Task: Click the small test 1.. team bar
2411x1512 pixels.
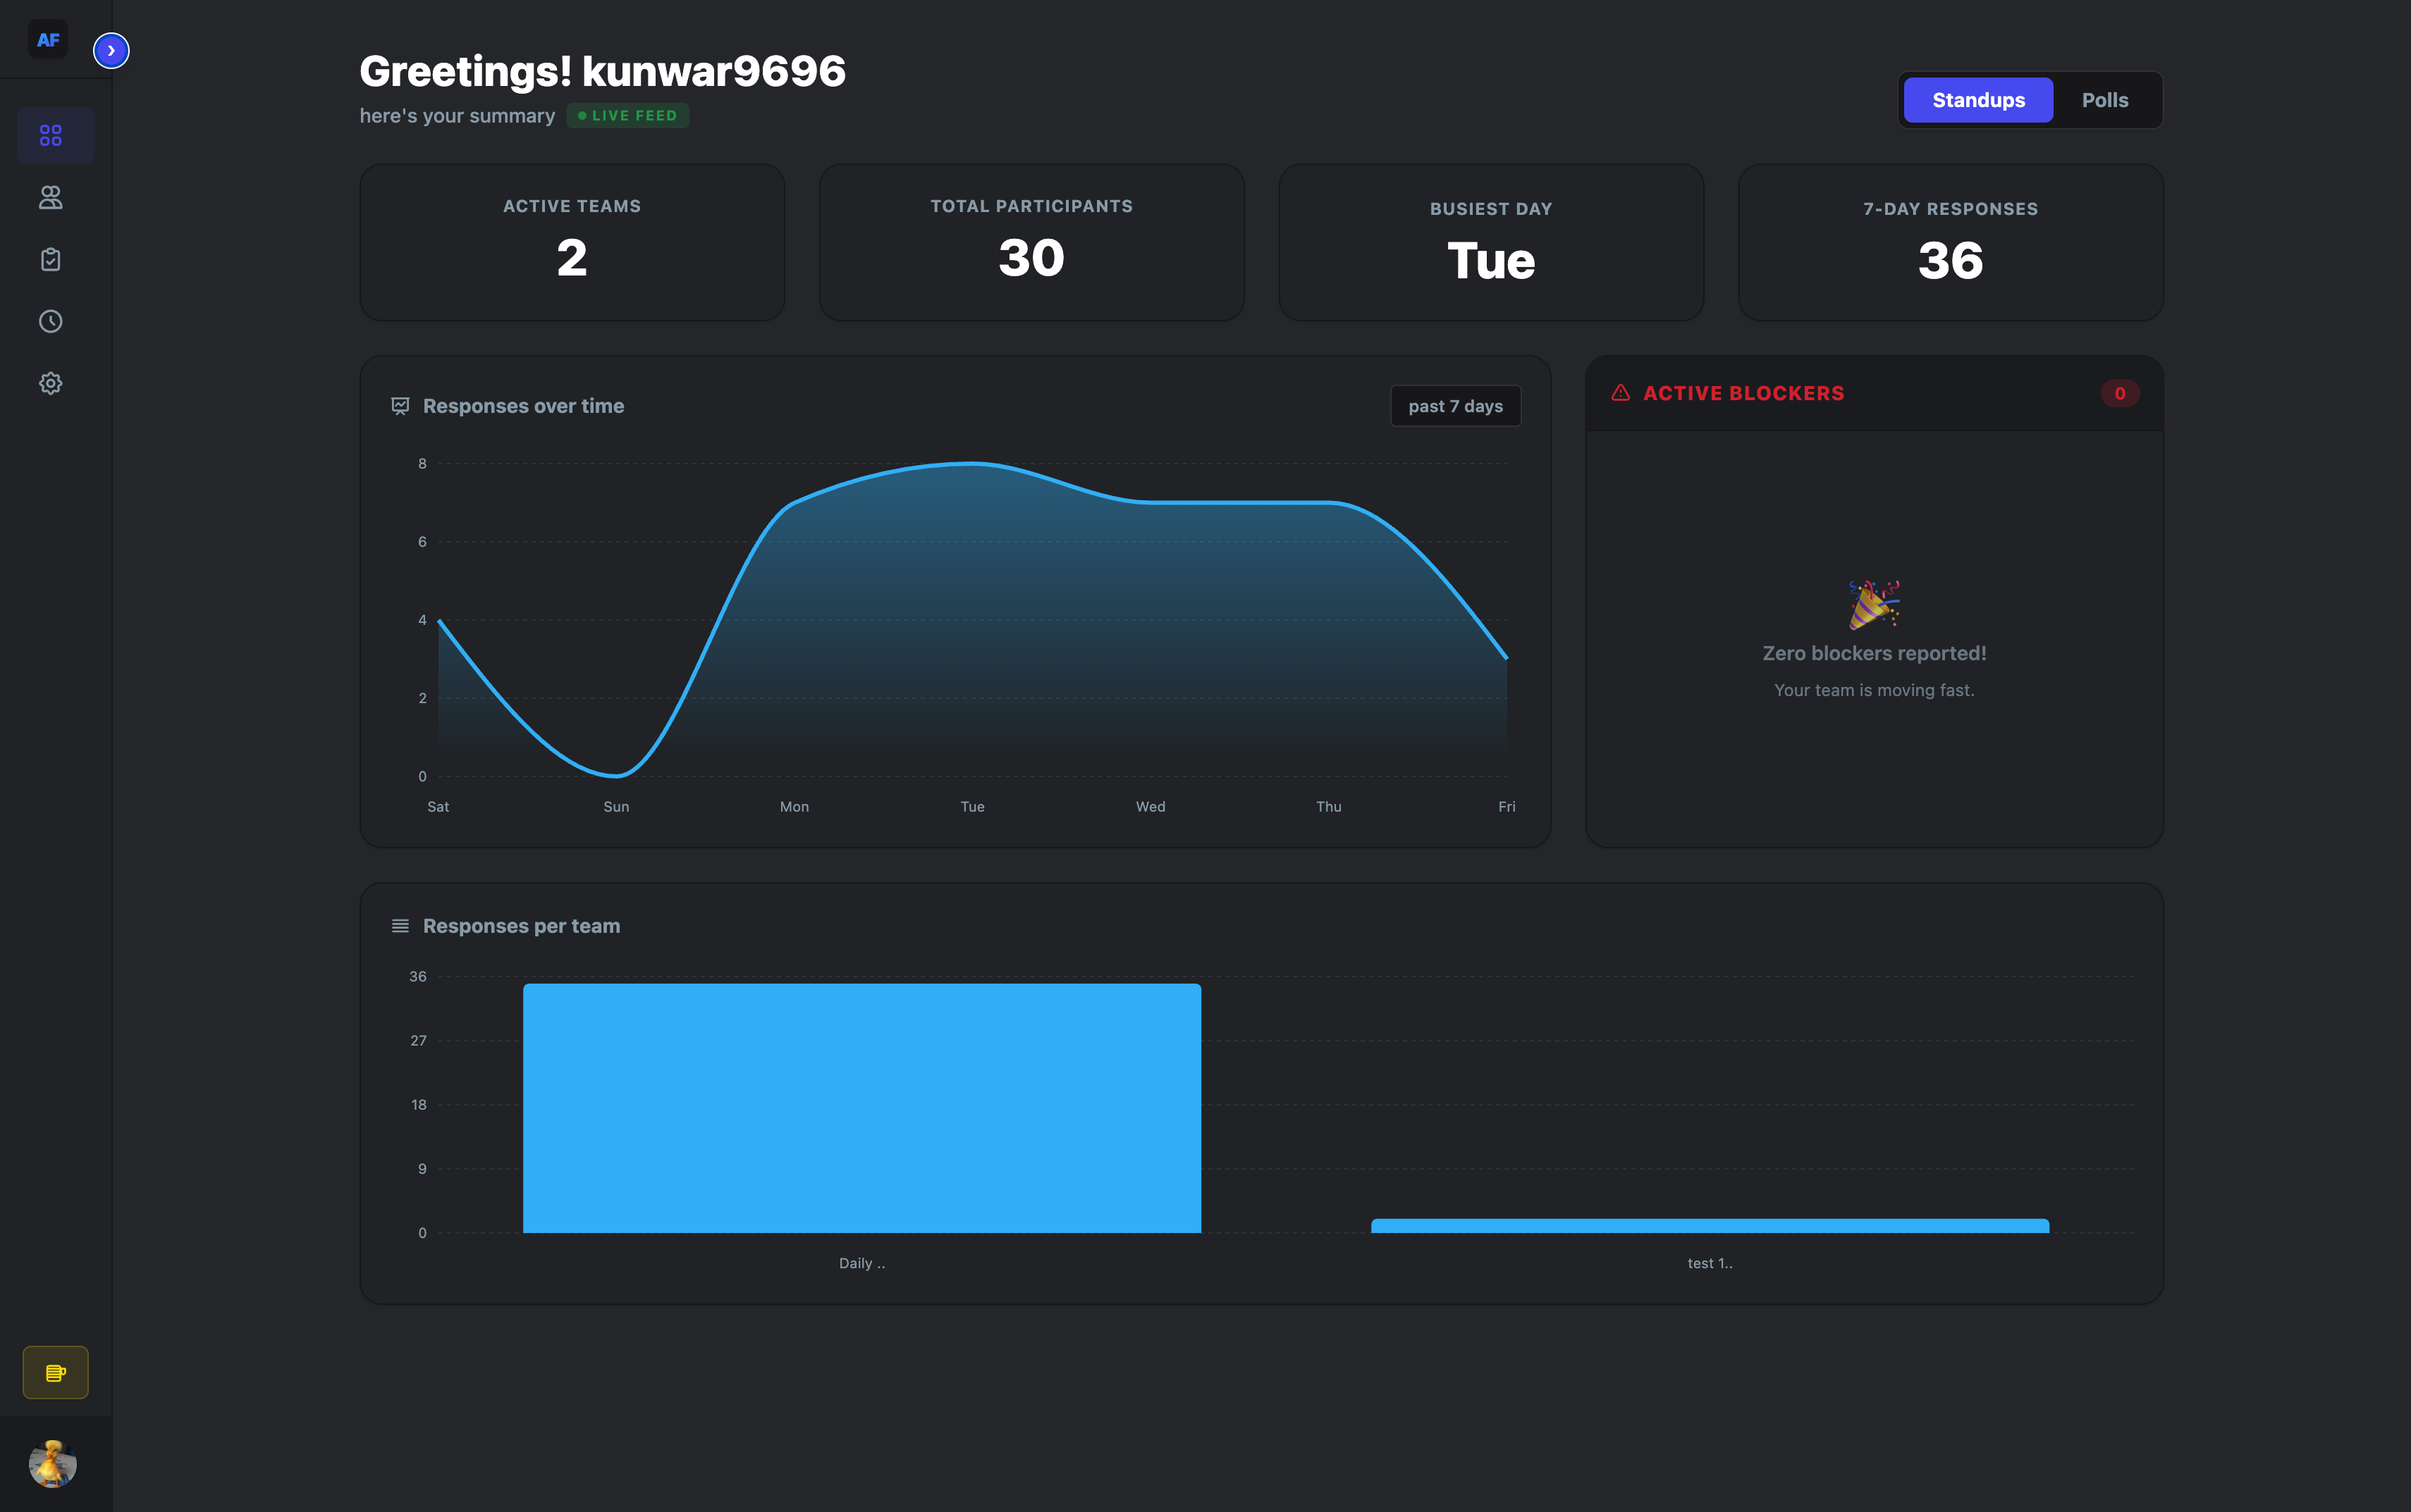Action: coord(1709,1226)
